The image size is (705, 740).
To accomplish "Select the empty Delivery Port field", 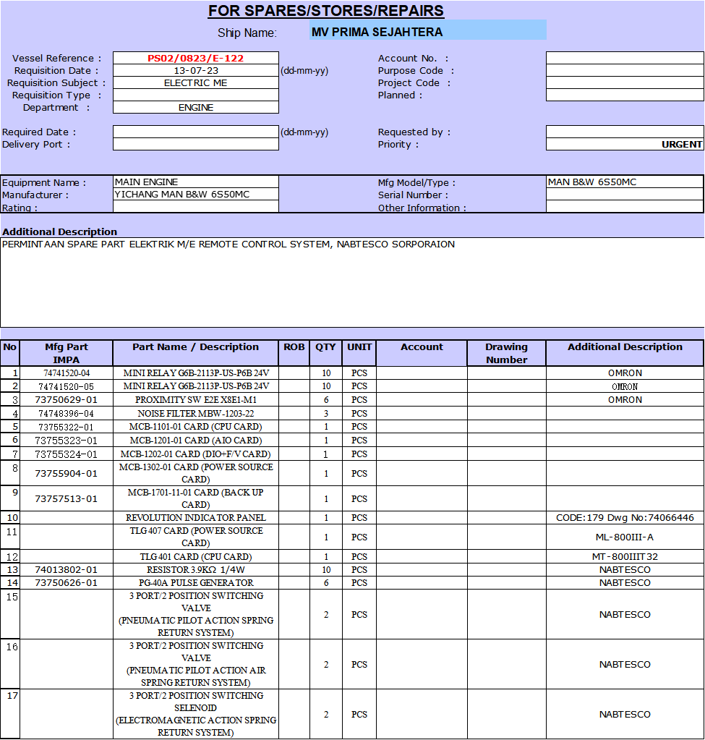I will (x=196, y=144).
